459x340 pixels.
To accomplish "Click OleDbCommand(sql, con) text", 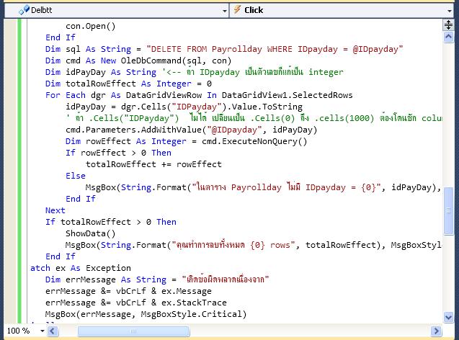I will 176,61.
